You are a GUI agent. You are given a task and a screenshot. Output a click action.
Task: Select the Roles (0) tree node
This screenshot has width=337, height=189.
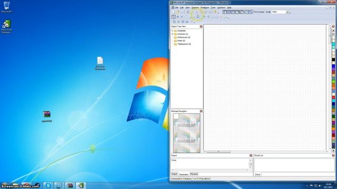181,41
